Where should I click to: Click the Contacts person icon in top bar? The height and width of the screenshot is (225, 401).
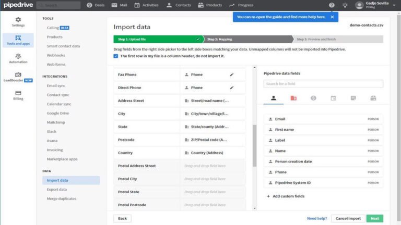point(169,5)
